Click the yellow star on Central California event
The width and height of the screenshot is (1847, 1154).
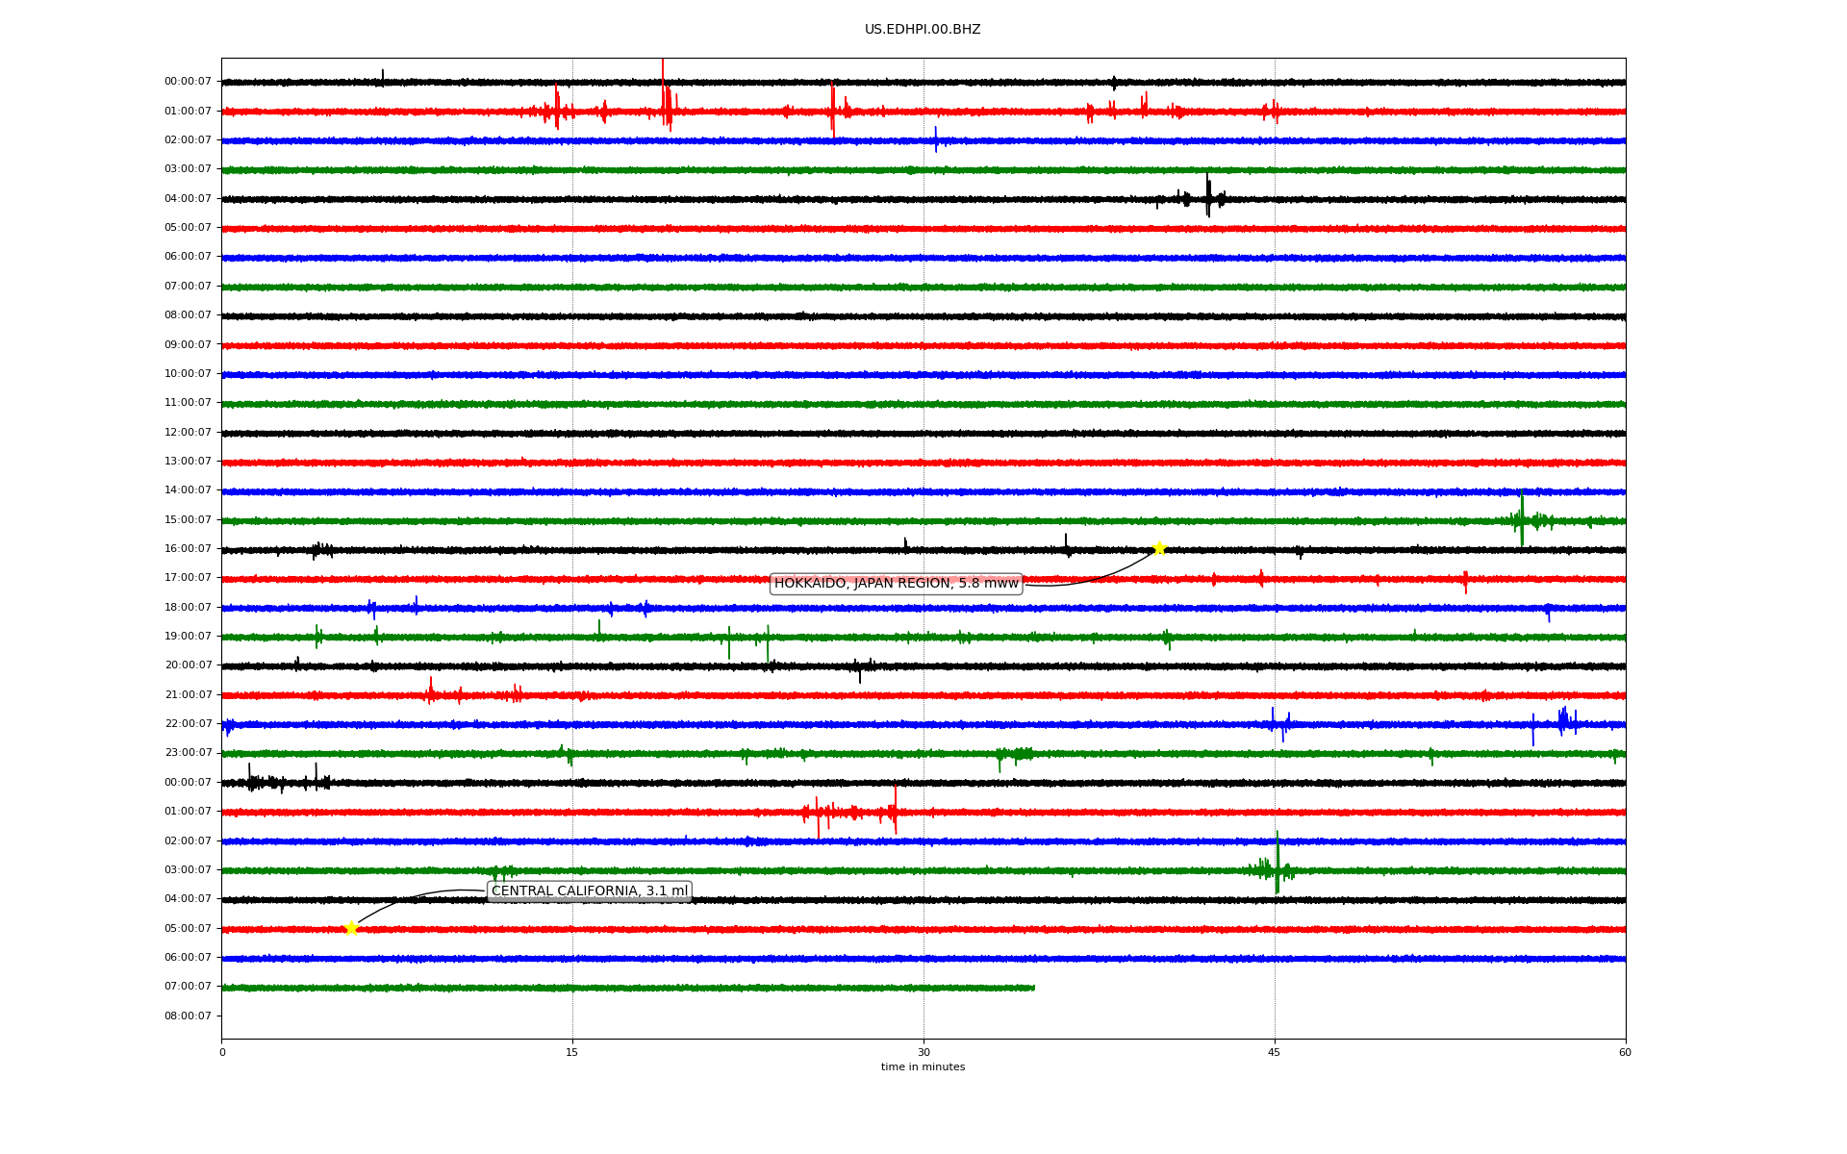351,928
